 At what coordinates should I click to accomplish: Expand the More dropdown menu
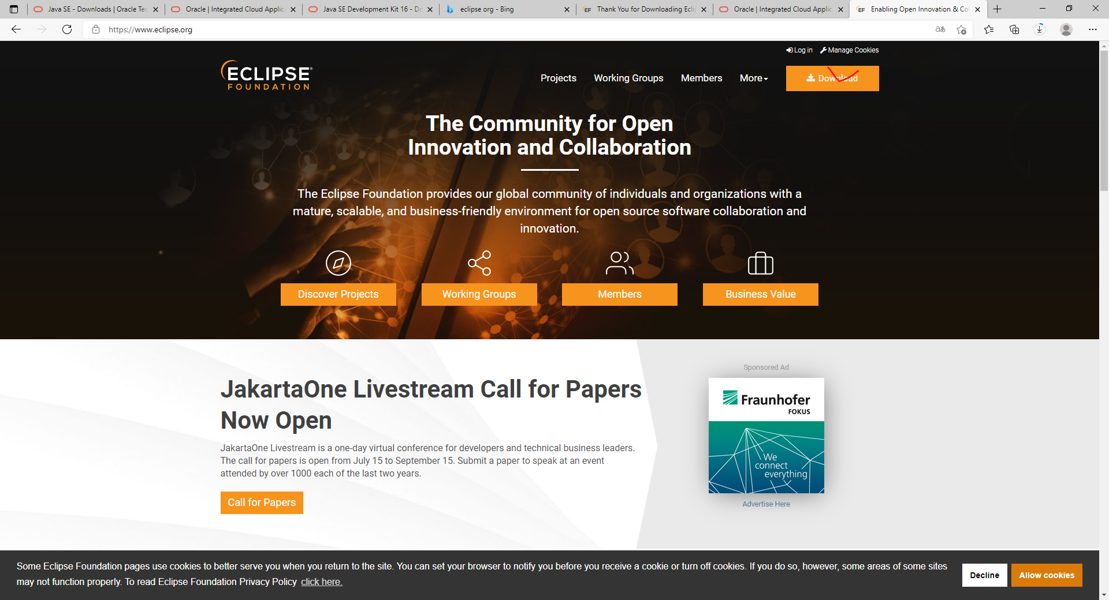[754, 78]
